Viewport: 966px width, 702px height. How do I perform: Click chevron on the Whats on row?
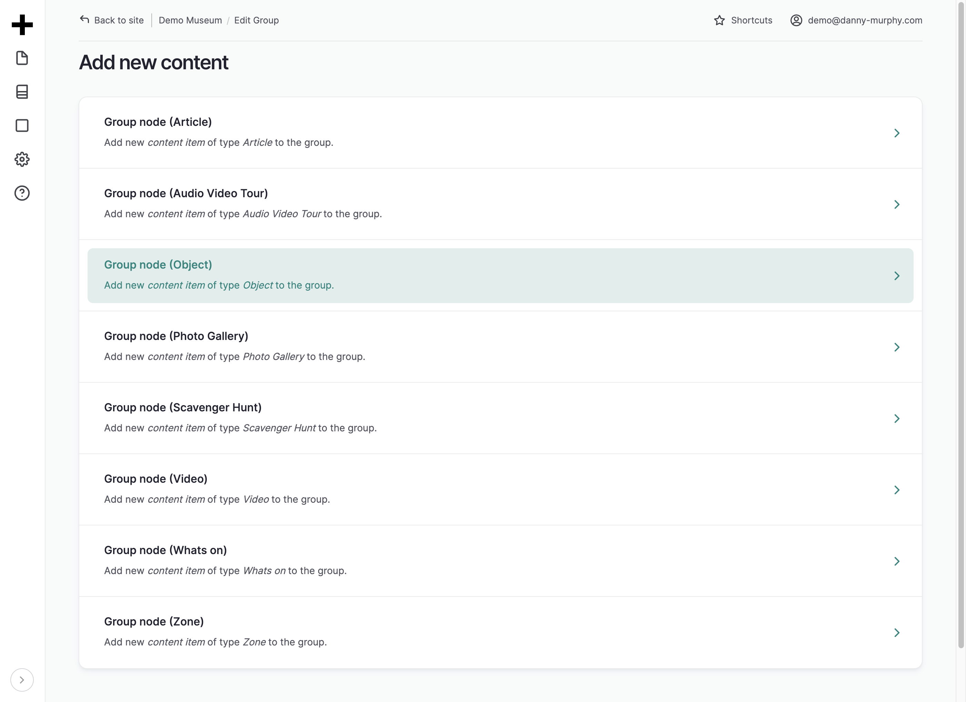(x=897, y=561)
